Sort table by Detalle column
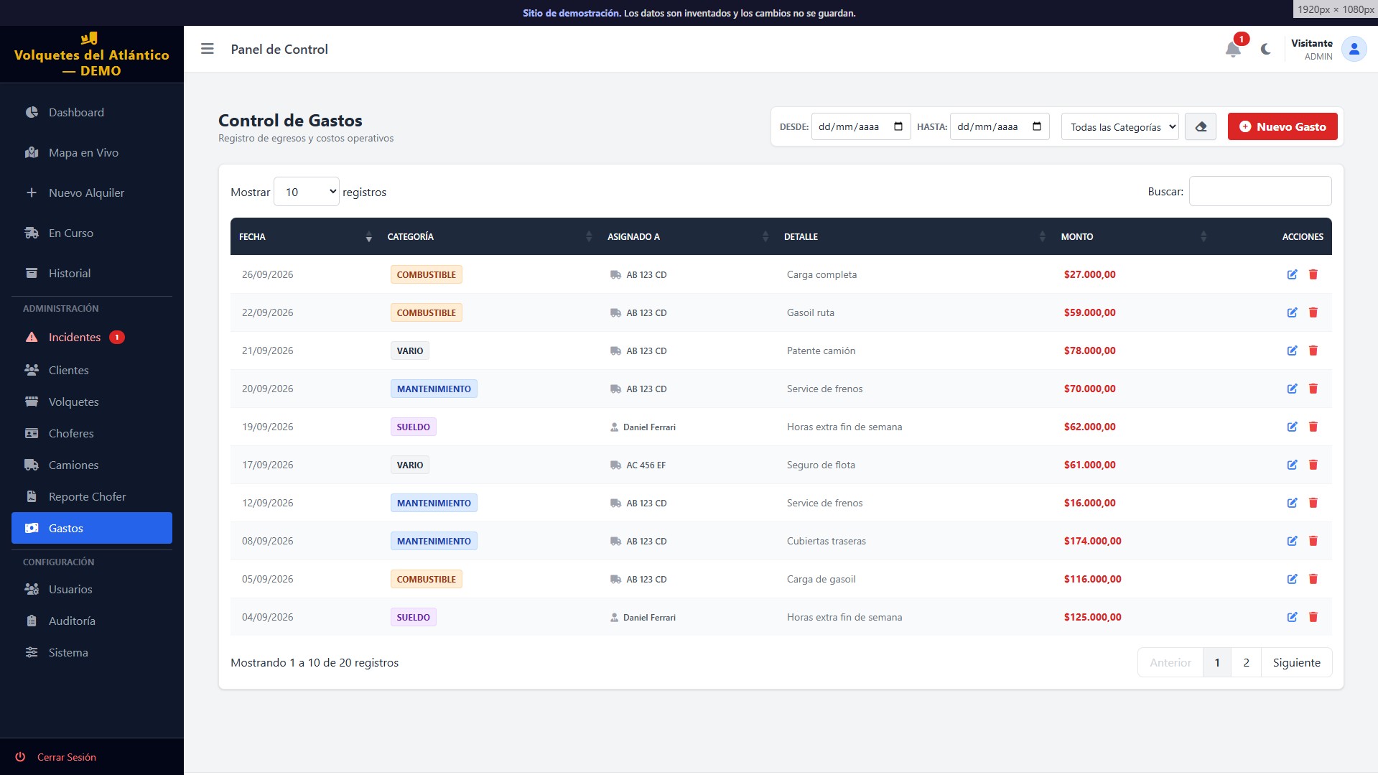 tap(913, 236)
